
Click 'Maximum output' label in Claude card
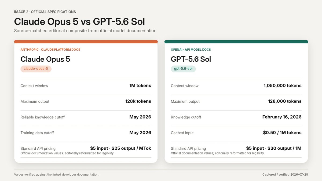click(35, 101)
